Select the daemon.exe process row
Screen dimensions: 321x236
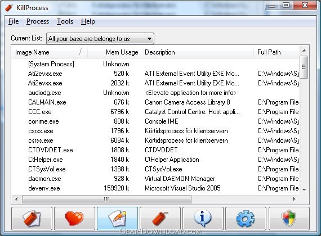155,179
